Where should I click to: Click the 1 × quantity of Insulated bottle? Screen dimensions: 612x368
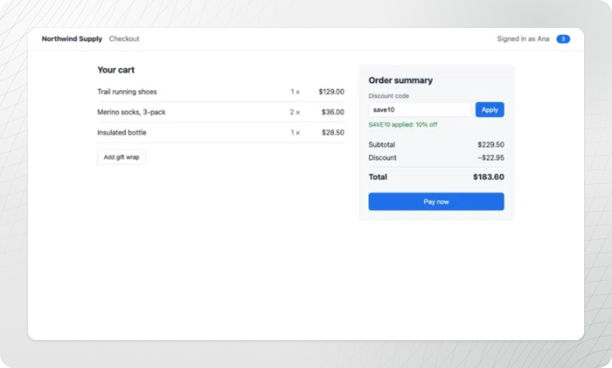[295, 132]
